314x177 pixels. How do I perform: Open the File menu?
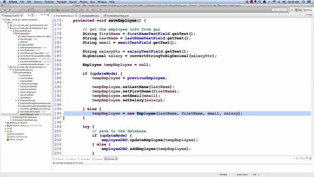(x=22, y=1)
